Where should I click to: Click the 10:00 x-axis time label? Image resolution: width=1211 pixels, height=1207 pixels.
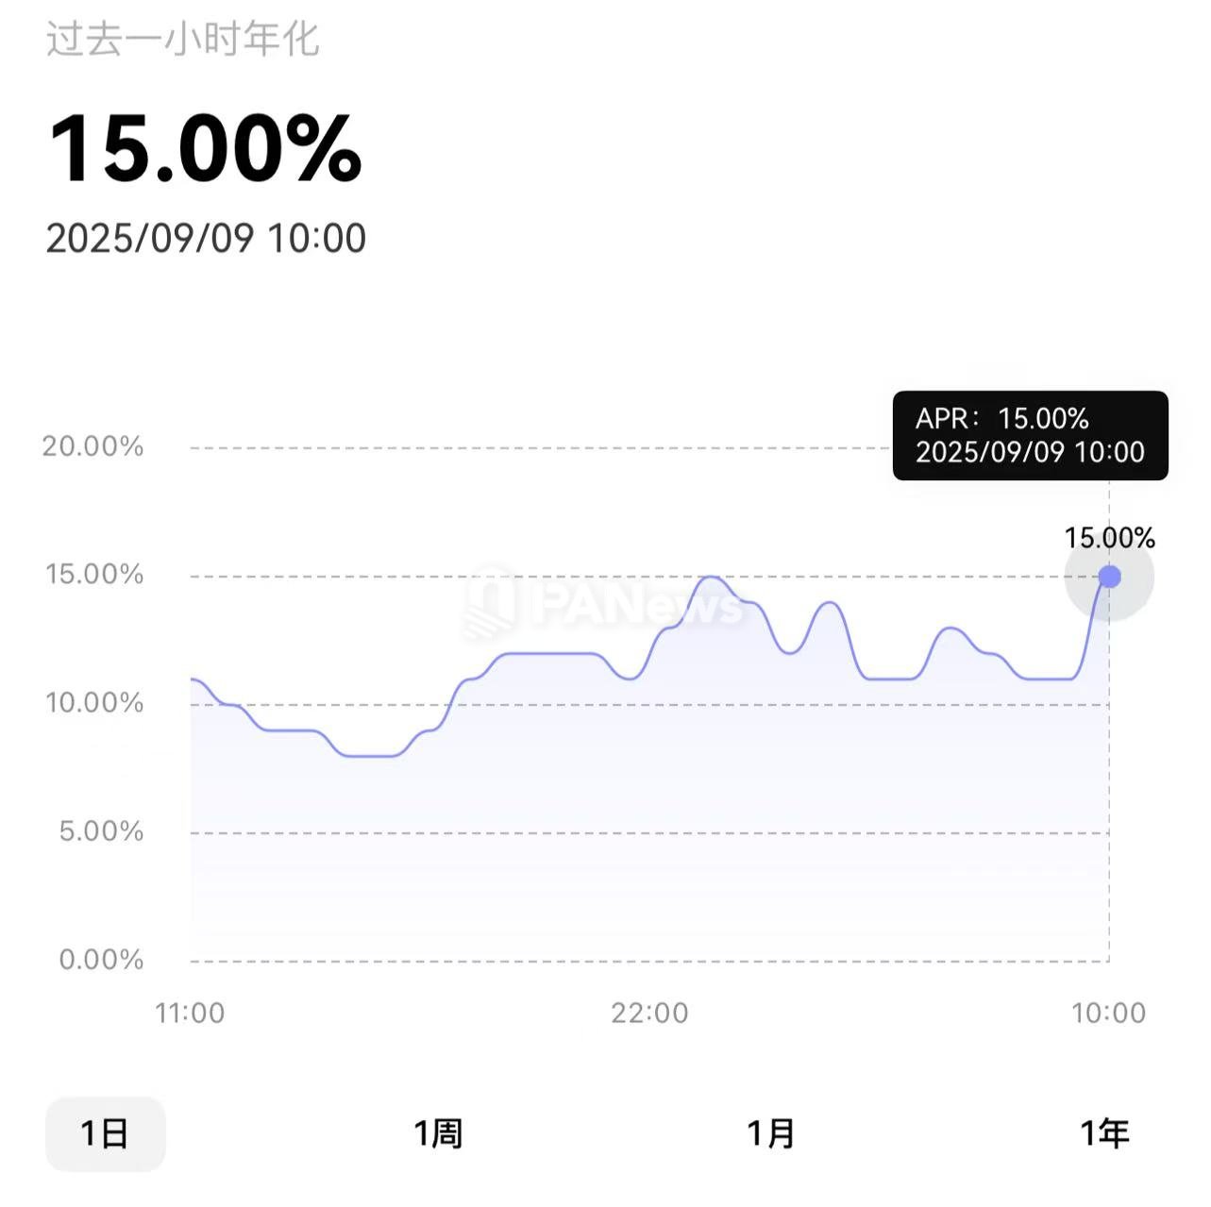(1108, 1013)
